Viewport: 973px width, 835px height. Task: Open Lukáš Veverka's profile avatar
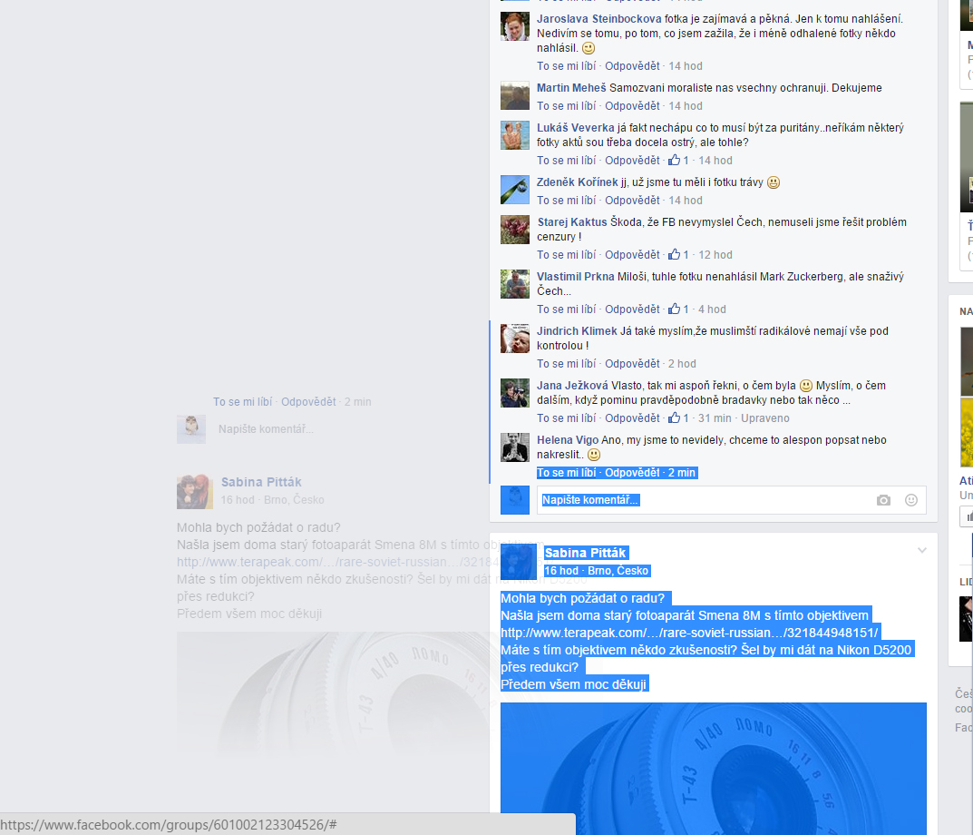515,135
